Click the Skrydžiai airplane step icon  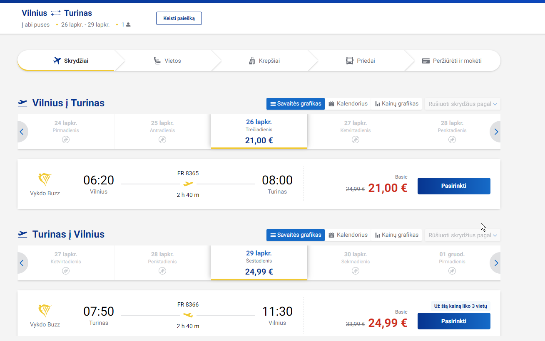click(57, 61)
